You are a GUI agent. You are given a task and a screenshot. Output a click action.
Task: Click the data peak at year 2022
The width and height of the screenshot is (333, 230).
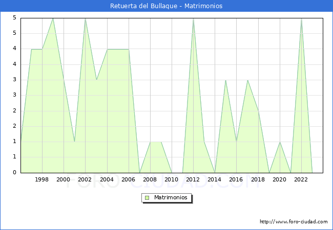(301, 19)
